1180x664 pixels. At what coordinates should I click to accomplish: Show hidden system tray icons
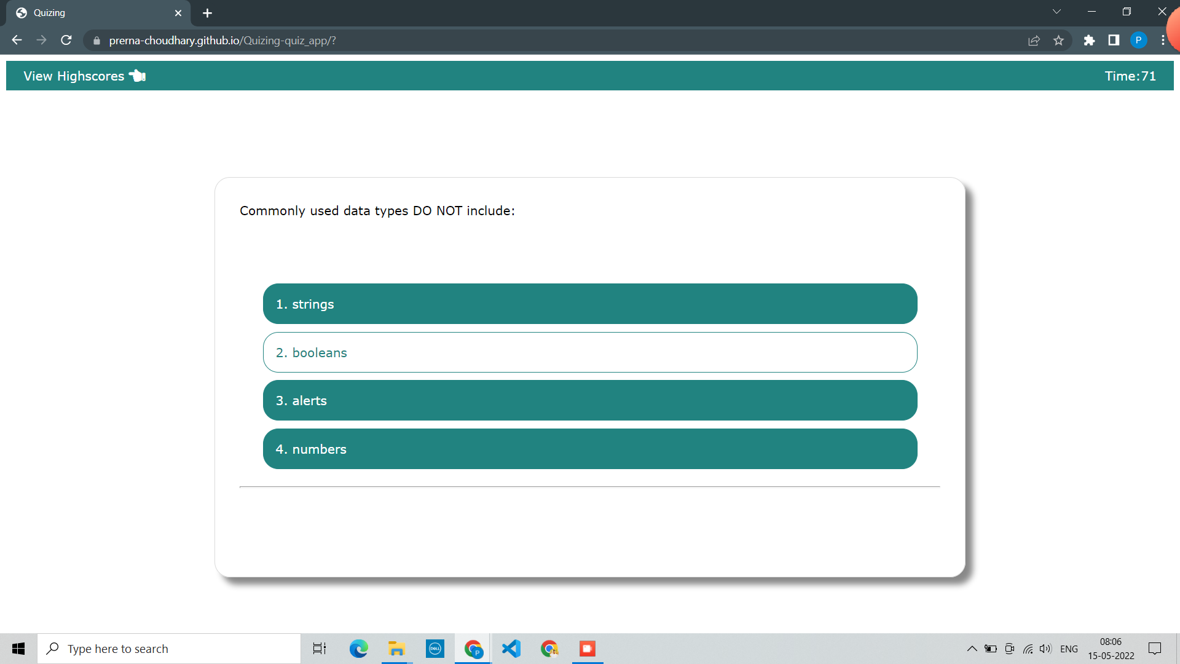972,649
